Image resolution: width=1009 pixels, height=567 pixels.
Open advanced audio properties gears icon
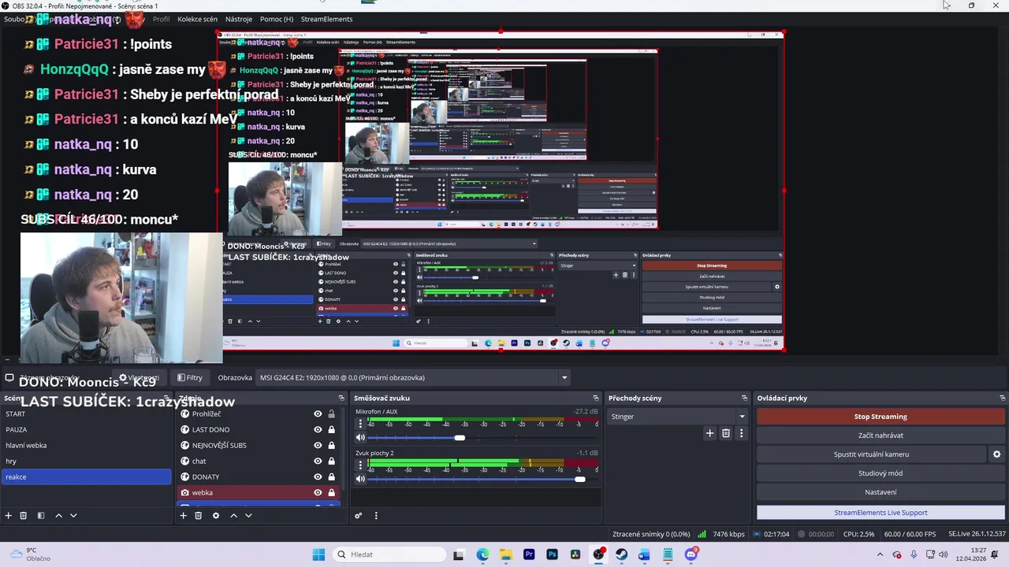(358, 516)
